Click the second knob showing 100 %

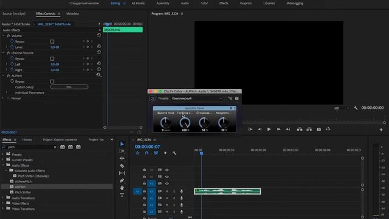[x=185, y=122]
